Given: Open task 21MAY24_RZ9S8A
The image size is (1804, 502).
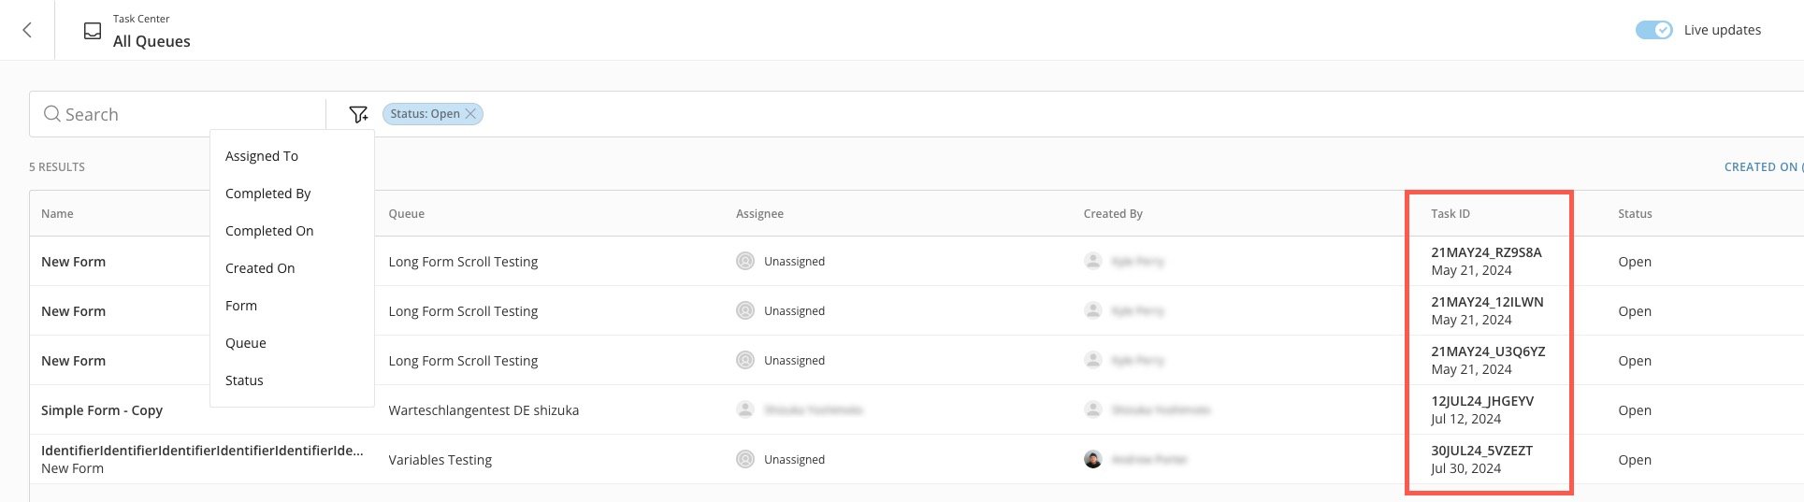Looking at the screenshot, I should 1486,252.
